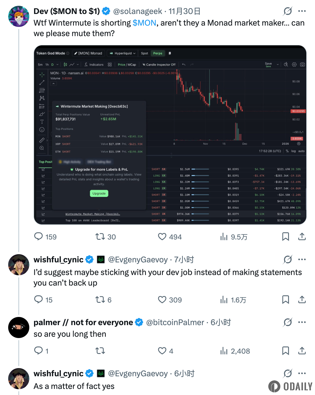Open Dev's profile avatar
The width and height of the screenshot is (315, 395).
[19, 16]
